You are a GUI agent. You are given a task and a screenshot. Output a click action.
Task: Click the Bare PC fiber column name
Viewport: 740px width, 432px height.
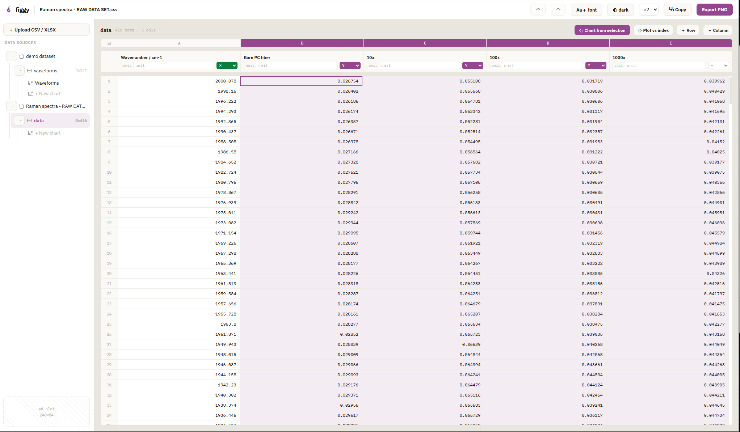pos(257,58)
